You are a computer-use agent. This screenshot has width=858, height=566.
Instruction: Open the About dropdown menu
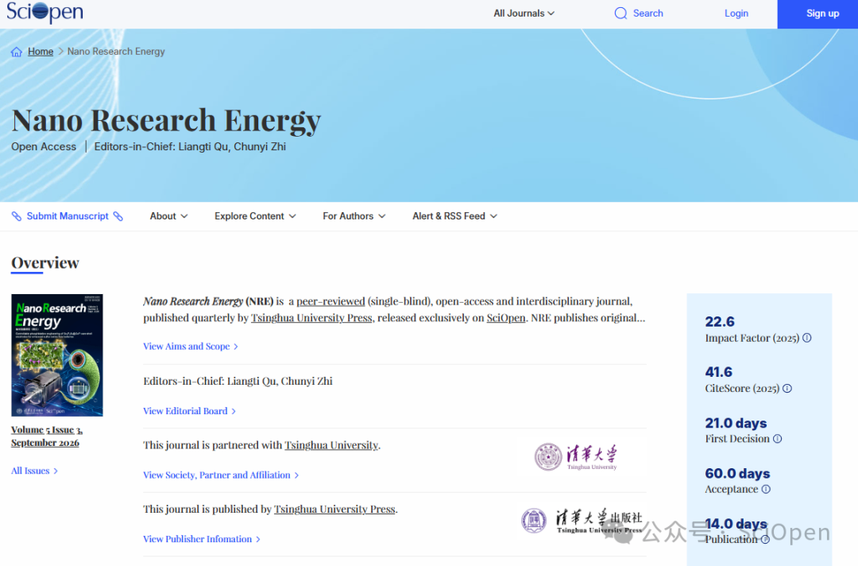168,216
